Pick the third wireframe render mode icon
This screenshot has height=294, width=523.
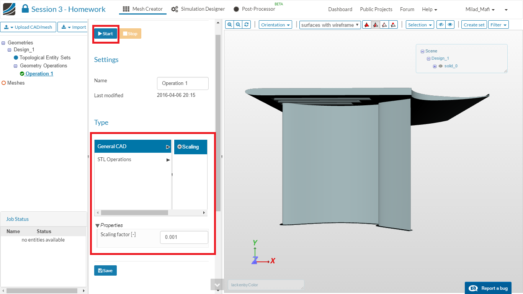tap(384, 24)
